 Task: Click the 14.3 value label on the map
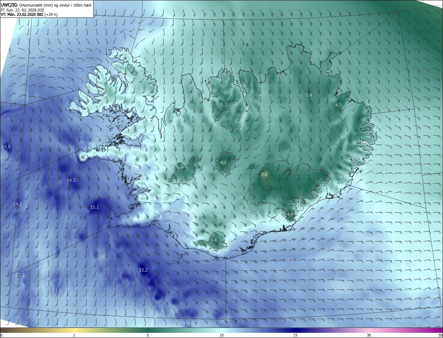[71, 180]
